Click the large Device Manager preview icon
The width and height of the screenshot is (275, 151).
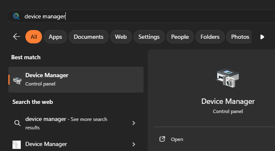click(227, 78)
